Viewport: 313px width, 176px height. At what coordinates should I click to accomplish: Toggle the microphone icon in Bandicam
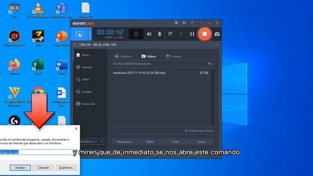tap(159, 34)
